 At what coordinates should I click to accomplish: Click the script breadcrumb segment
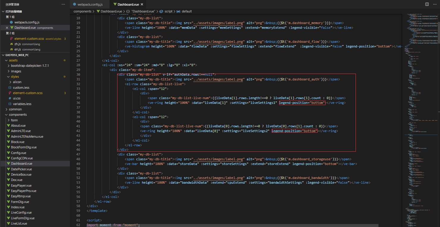pyautogui.click(x=168, y=11)
